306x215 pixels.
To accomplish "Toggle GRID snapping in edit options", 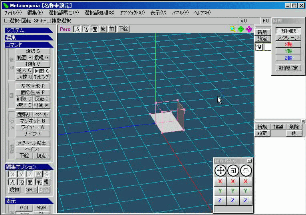I will click(32, 190).
